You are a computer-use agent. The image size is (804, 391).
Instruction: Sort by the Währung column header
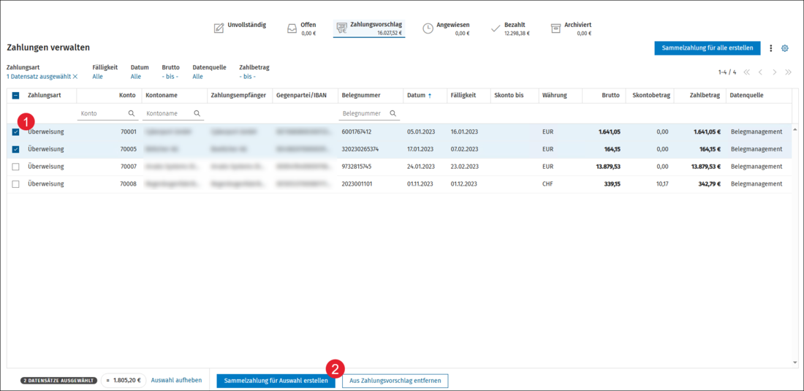coord(554,95)
